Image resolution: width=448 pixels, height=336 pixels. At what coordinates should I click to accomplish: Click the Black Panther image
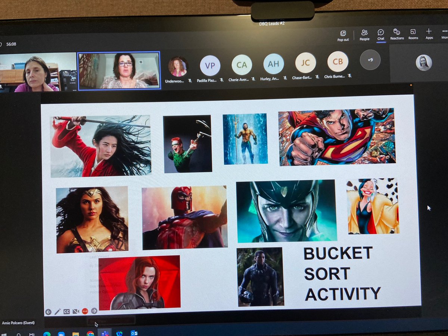tap(260, 277)
